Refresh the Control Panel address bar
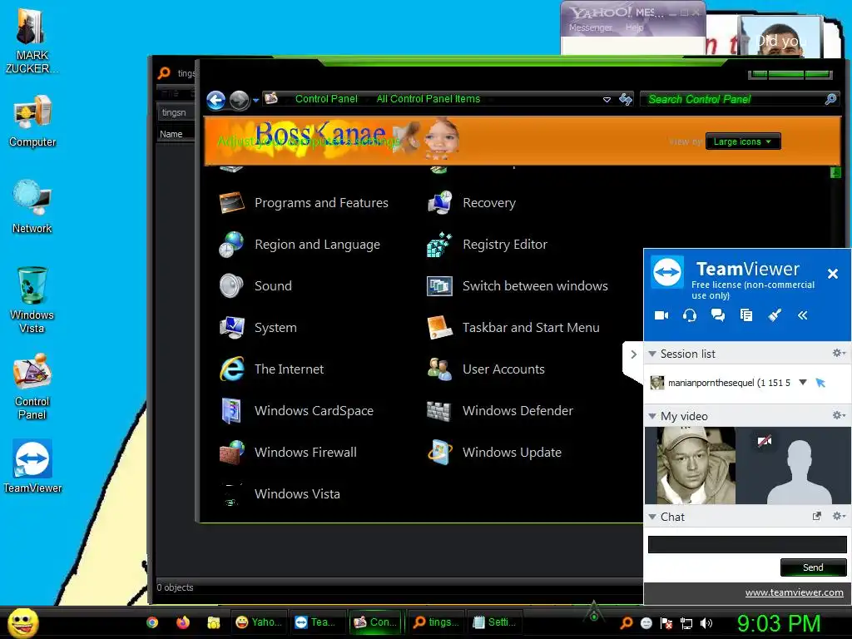 [x=626, y=100]
